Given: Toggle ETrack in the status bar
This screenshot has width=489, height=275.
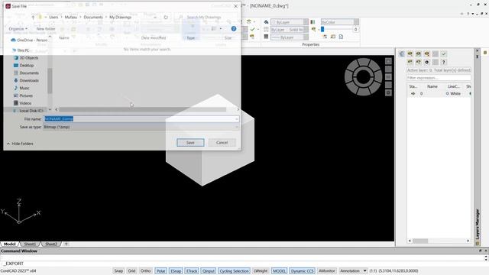Looking at the screenshot, I should [x=192, y=271].
